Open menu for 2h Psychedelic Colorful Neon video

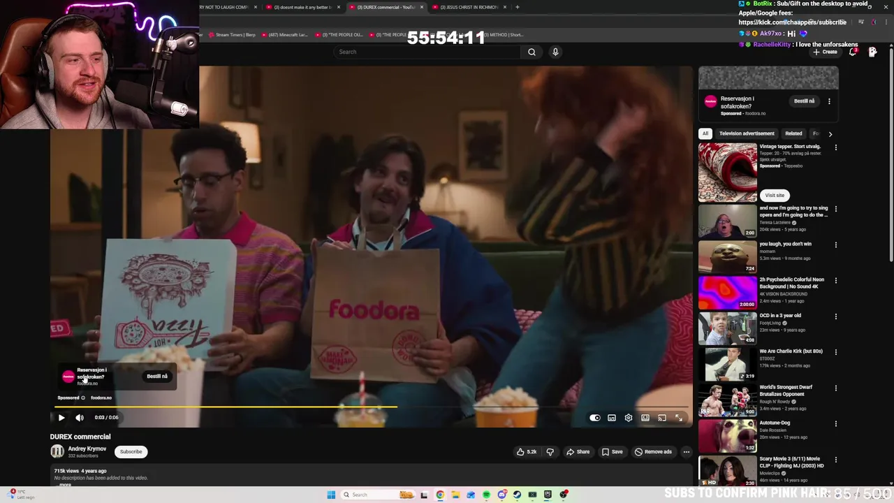click(x=836, y=281)
